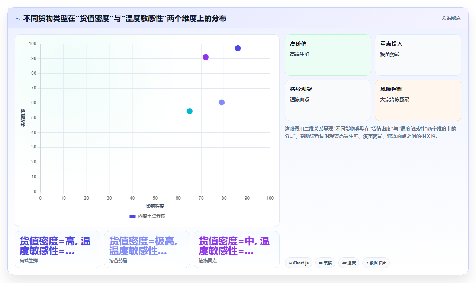Select the dark blue scatter point near 97
The image size is (476, 283).
(x=238, y=48)
